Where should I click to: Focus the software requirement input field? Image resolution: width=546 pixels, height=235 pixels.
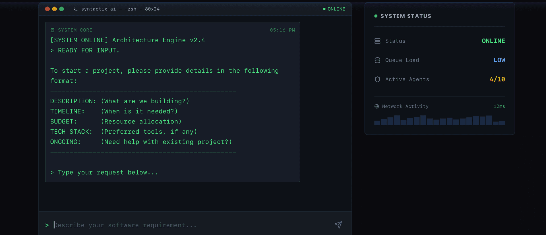tap(191, 225)
